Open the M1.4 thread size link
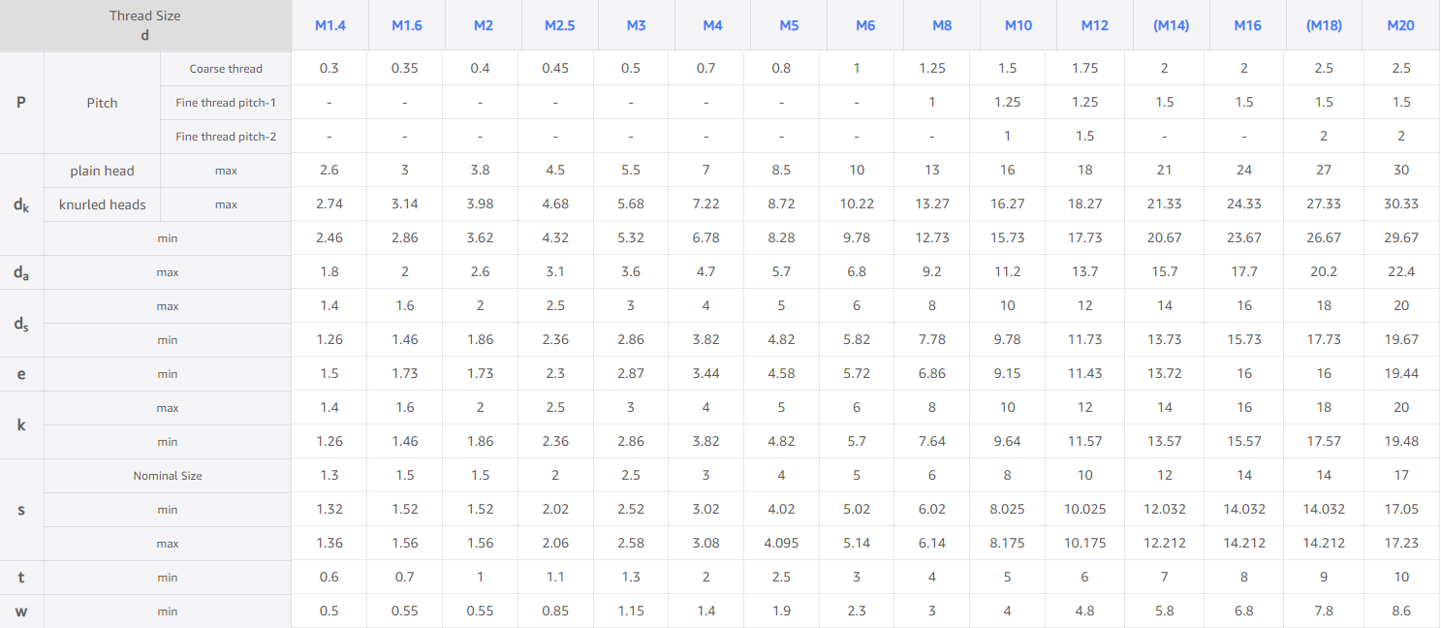This screenshot has height=628, width=1441. point(330,25)
